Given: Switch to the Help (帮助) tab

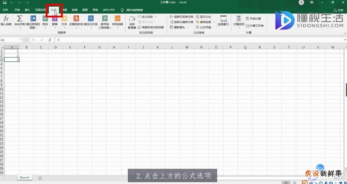Looking at the screenshot, I should pos(95,10).
